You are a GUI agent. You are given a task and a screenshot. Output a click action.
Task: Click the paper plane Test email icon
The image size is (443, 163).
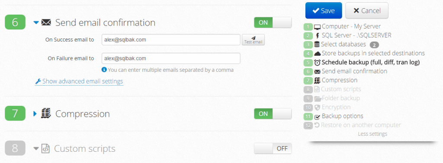(x=254, y=38)
